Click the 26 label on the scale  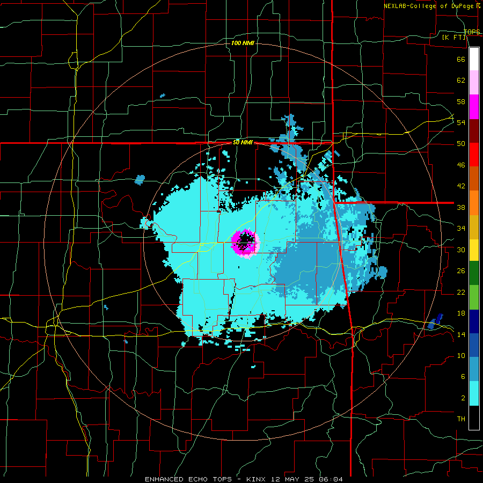(x=461, y=271)
